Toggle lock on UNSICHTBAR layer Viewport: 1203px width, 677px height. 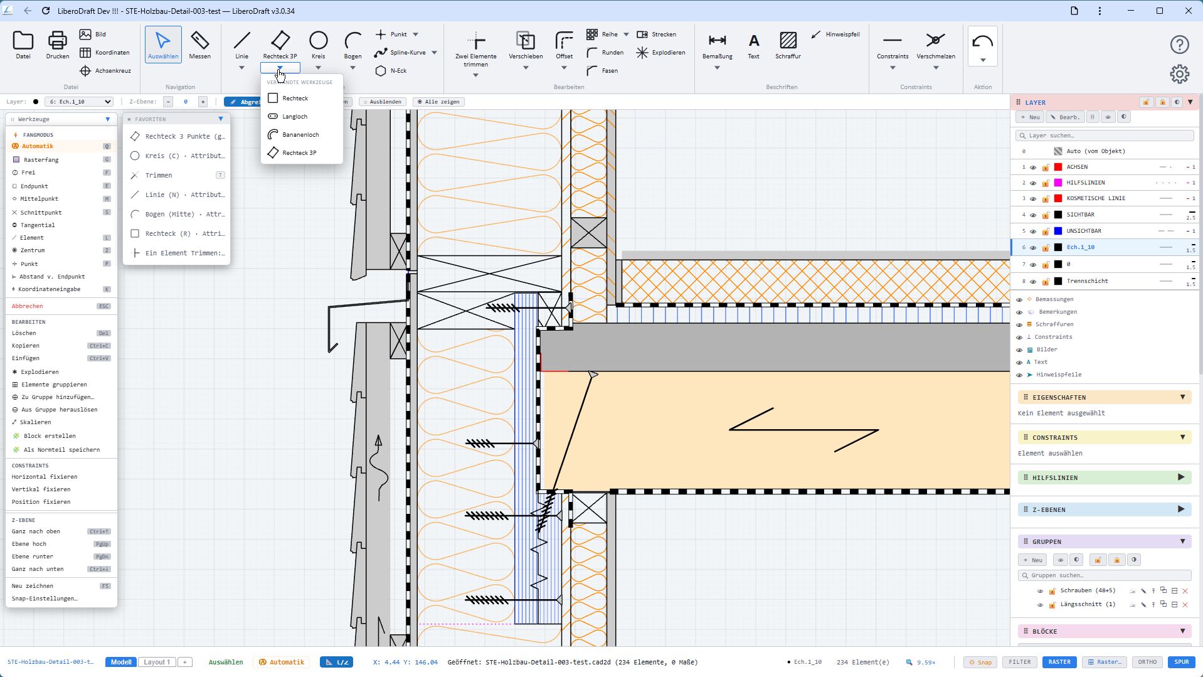[1046, 231]
